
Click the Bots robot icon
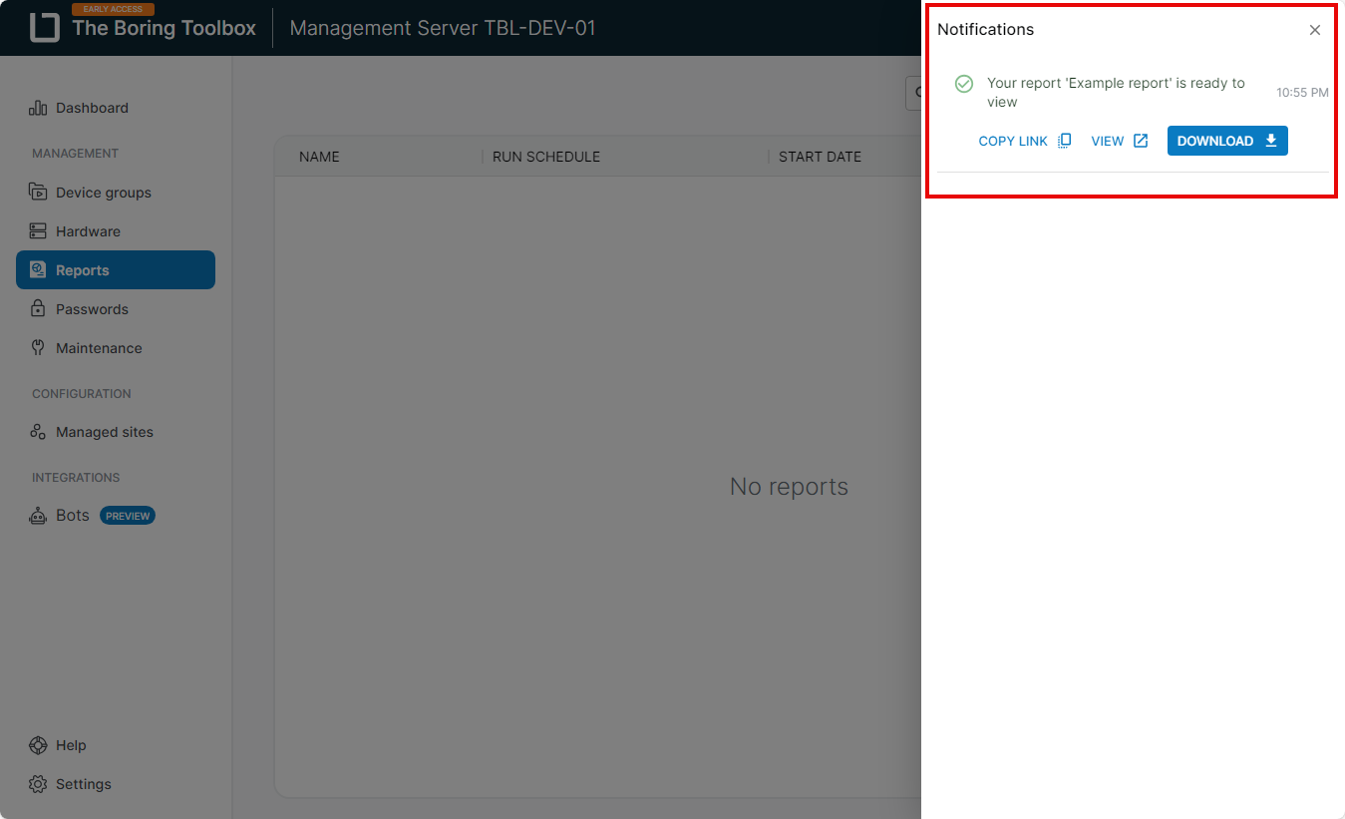tap(38, 516)
